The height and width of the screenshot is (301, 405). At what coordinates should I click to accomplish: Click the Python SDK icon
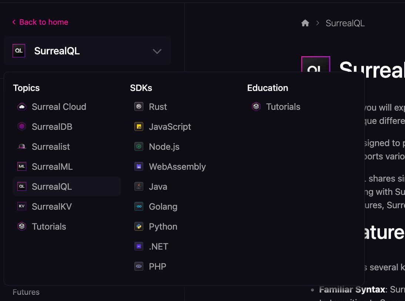tap(138, 226)
